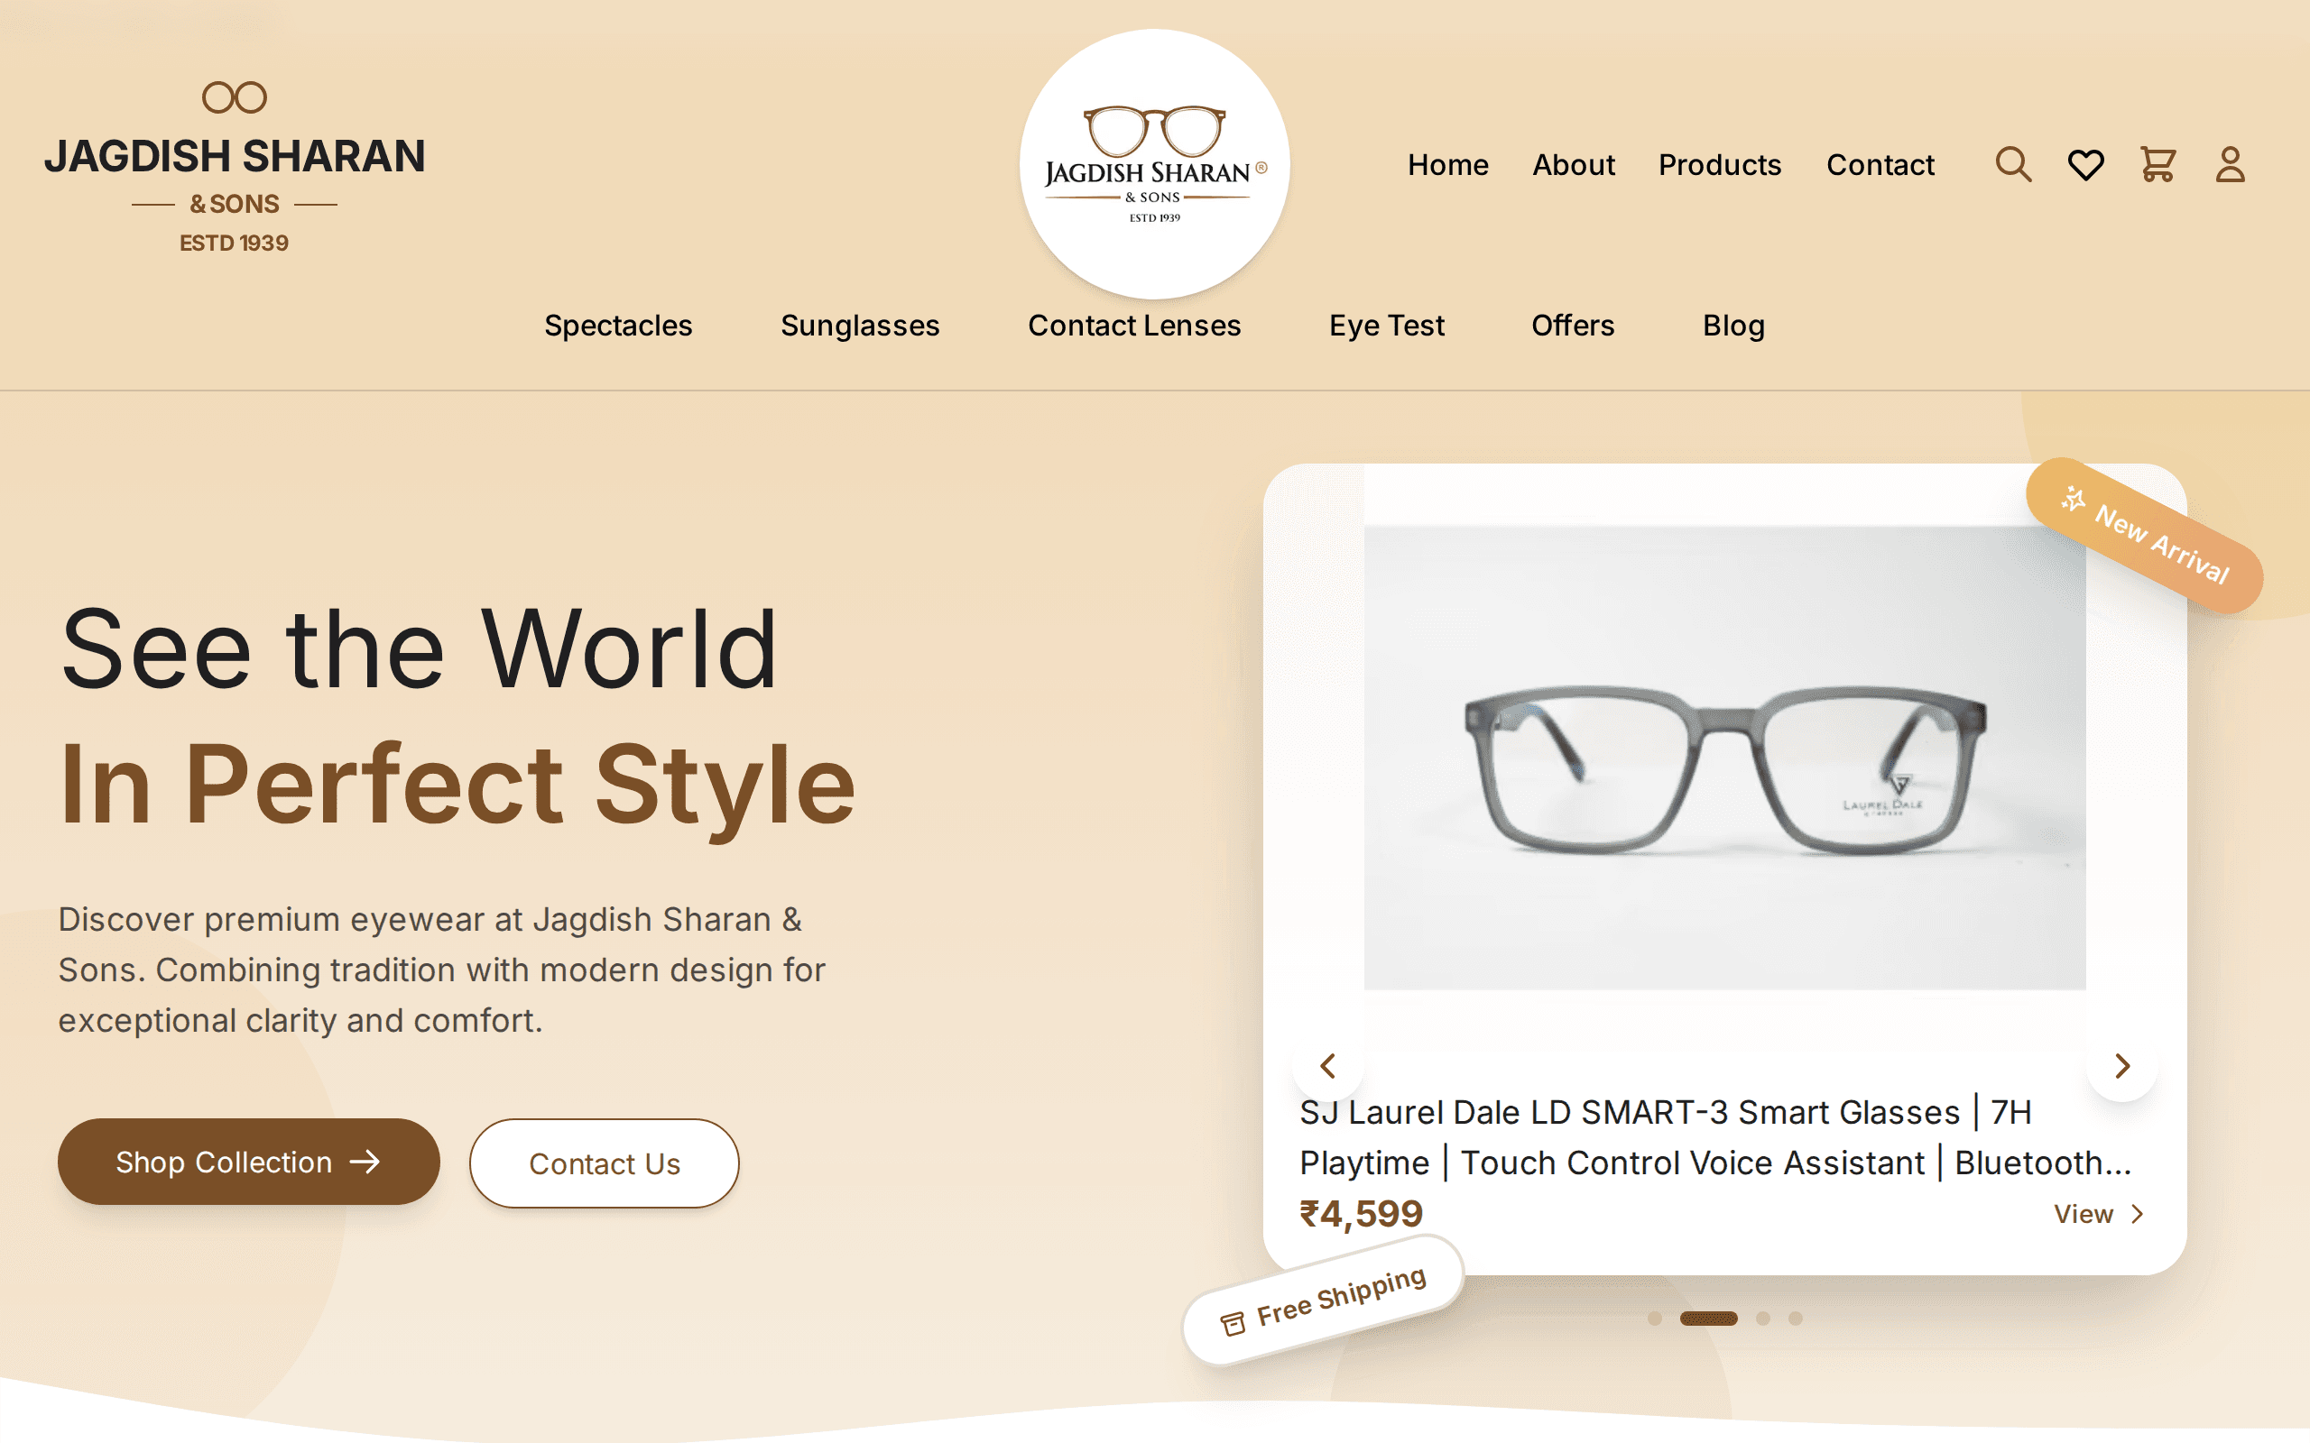Go to the previous carousel slide
Viewport: 2310px width, 1443px height.
click(1329, 1066)
